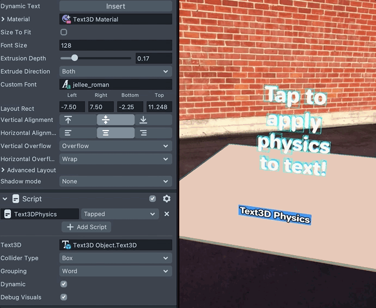Click the Font Size input field
The height and width of the screenshot is (308, 376).
(116, 45)
